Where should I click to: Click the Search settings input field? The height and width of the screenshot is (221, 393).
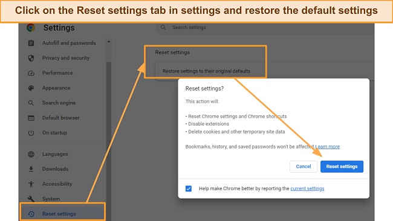pyautogui.click(x=265, y=28)
